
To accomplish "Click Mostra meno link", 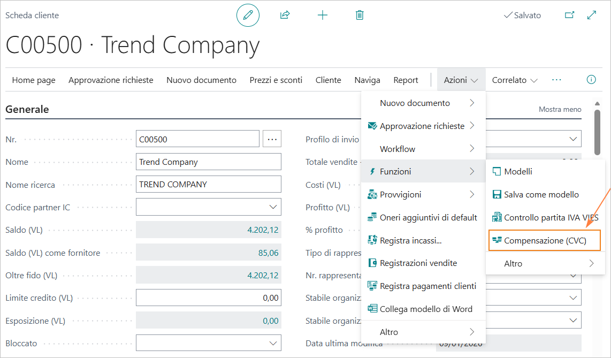I will tap(560, 109).
